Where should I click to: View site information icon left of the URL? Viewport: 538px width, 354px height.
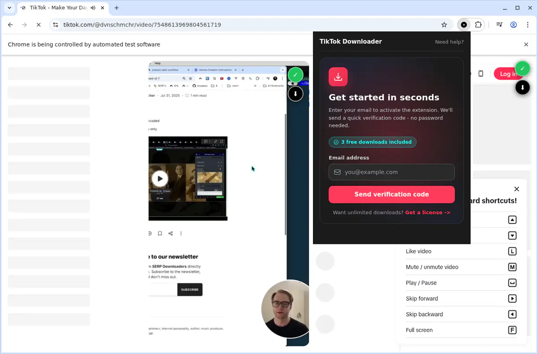tap(55, 25)
